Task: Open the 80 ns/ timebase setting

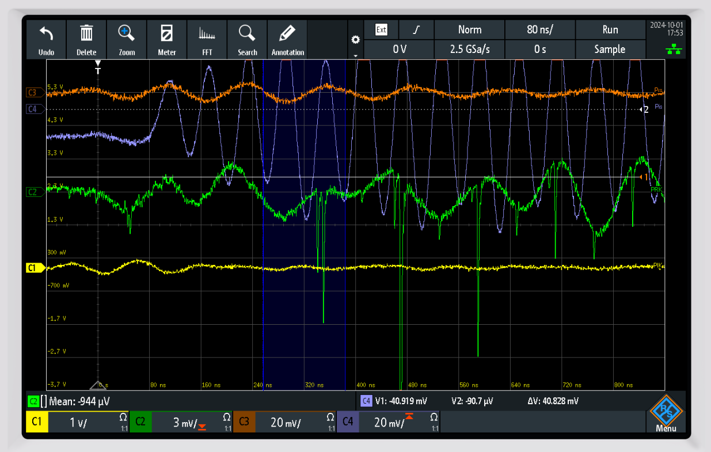Action: point(539,30)
